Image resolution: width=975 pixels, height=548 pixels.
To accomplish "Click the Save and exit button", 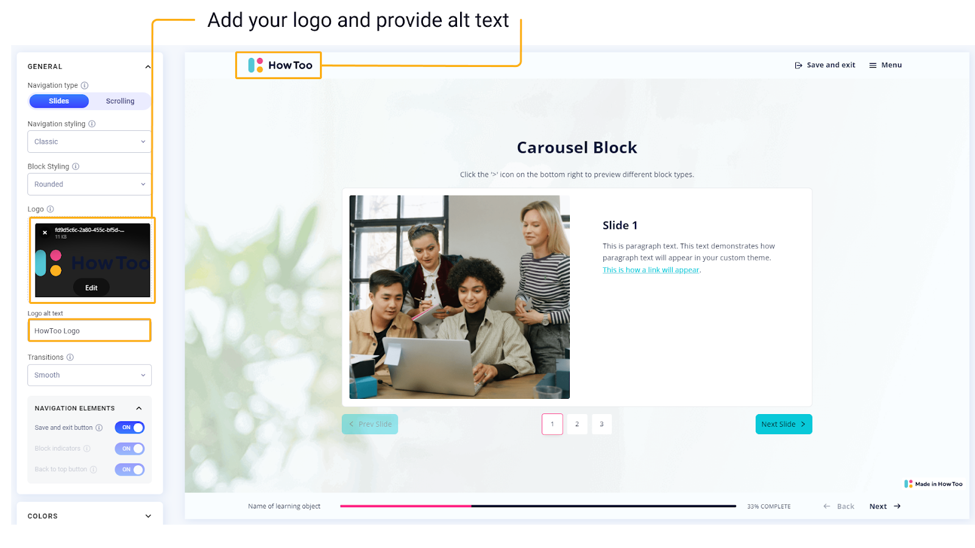I will (x=825, y=65).
